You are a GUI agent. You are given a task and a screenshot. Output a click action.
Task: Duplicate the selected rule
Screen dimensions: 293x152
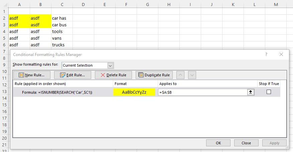click(x=154, y=75)
